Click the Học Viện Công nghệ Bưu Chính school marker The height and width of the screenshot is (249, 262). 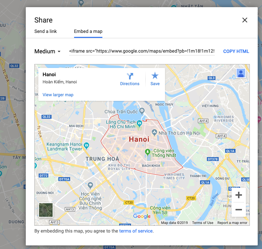(91, 185)
